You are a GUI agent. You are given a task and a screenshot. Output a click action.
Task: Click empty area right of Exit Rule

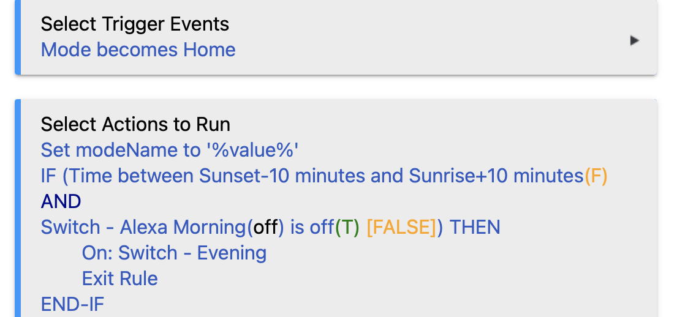pyautogui.click(x=399, y=279)
